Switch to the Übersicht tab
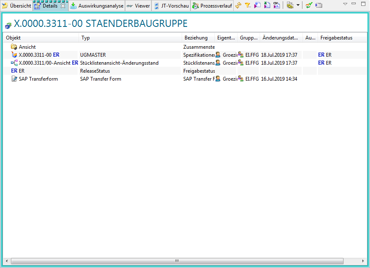370x268 pixels. tap(17, 6)
